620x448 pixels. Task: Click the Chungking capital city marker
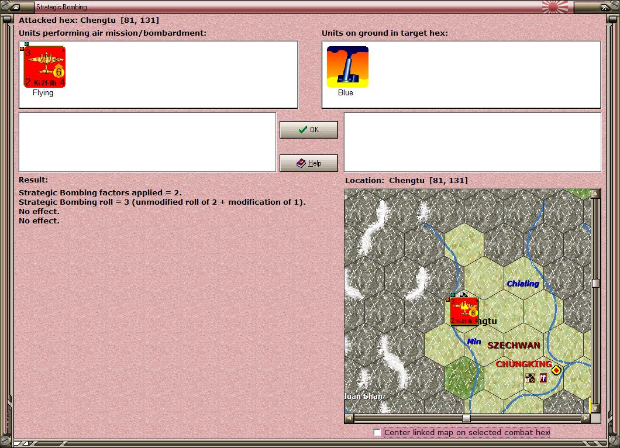[x=556, y=370]
